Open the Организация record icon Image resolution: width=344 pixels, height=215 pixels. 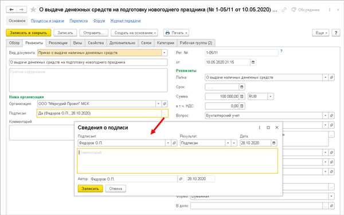point(165,103)
